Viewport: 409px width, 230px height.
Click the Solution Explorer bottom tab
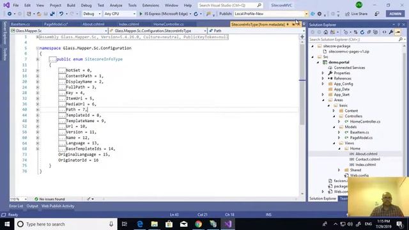pos(323,199)
